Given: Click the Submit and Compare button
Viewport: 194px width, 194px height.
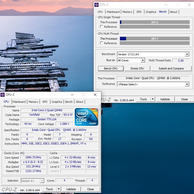Looking at the screenshot, I should click(x=171, y=68).
